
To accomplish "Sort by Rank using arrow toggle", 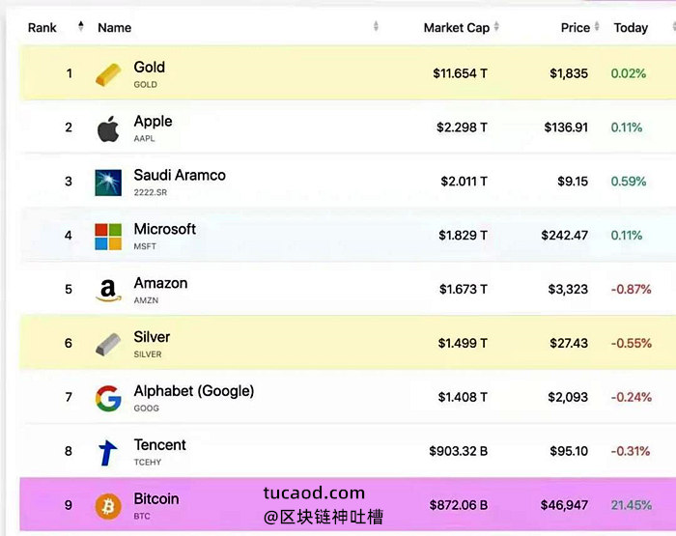I will point(80,26).
